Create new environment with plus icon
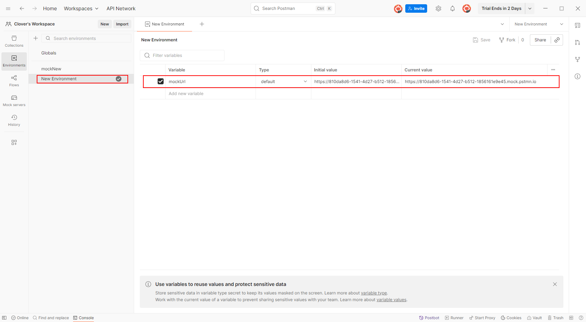The height and width of the screenshot is (322, 586). (x=36, y=38)
